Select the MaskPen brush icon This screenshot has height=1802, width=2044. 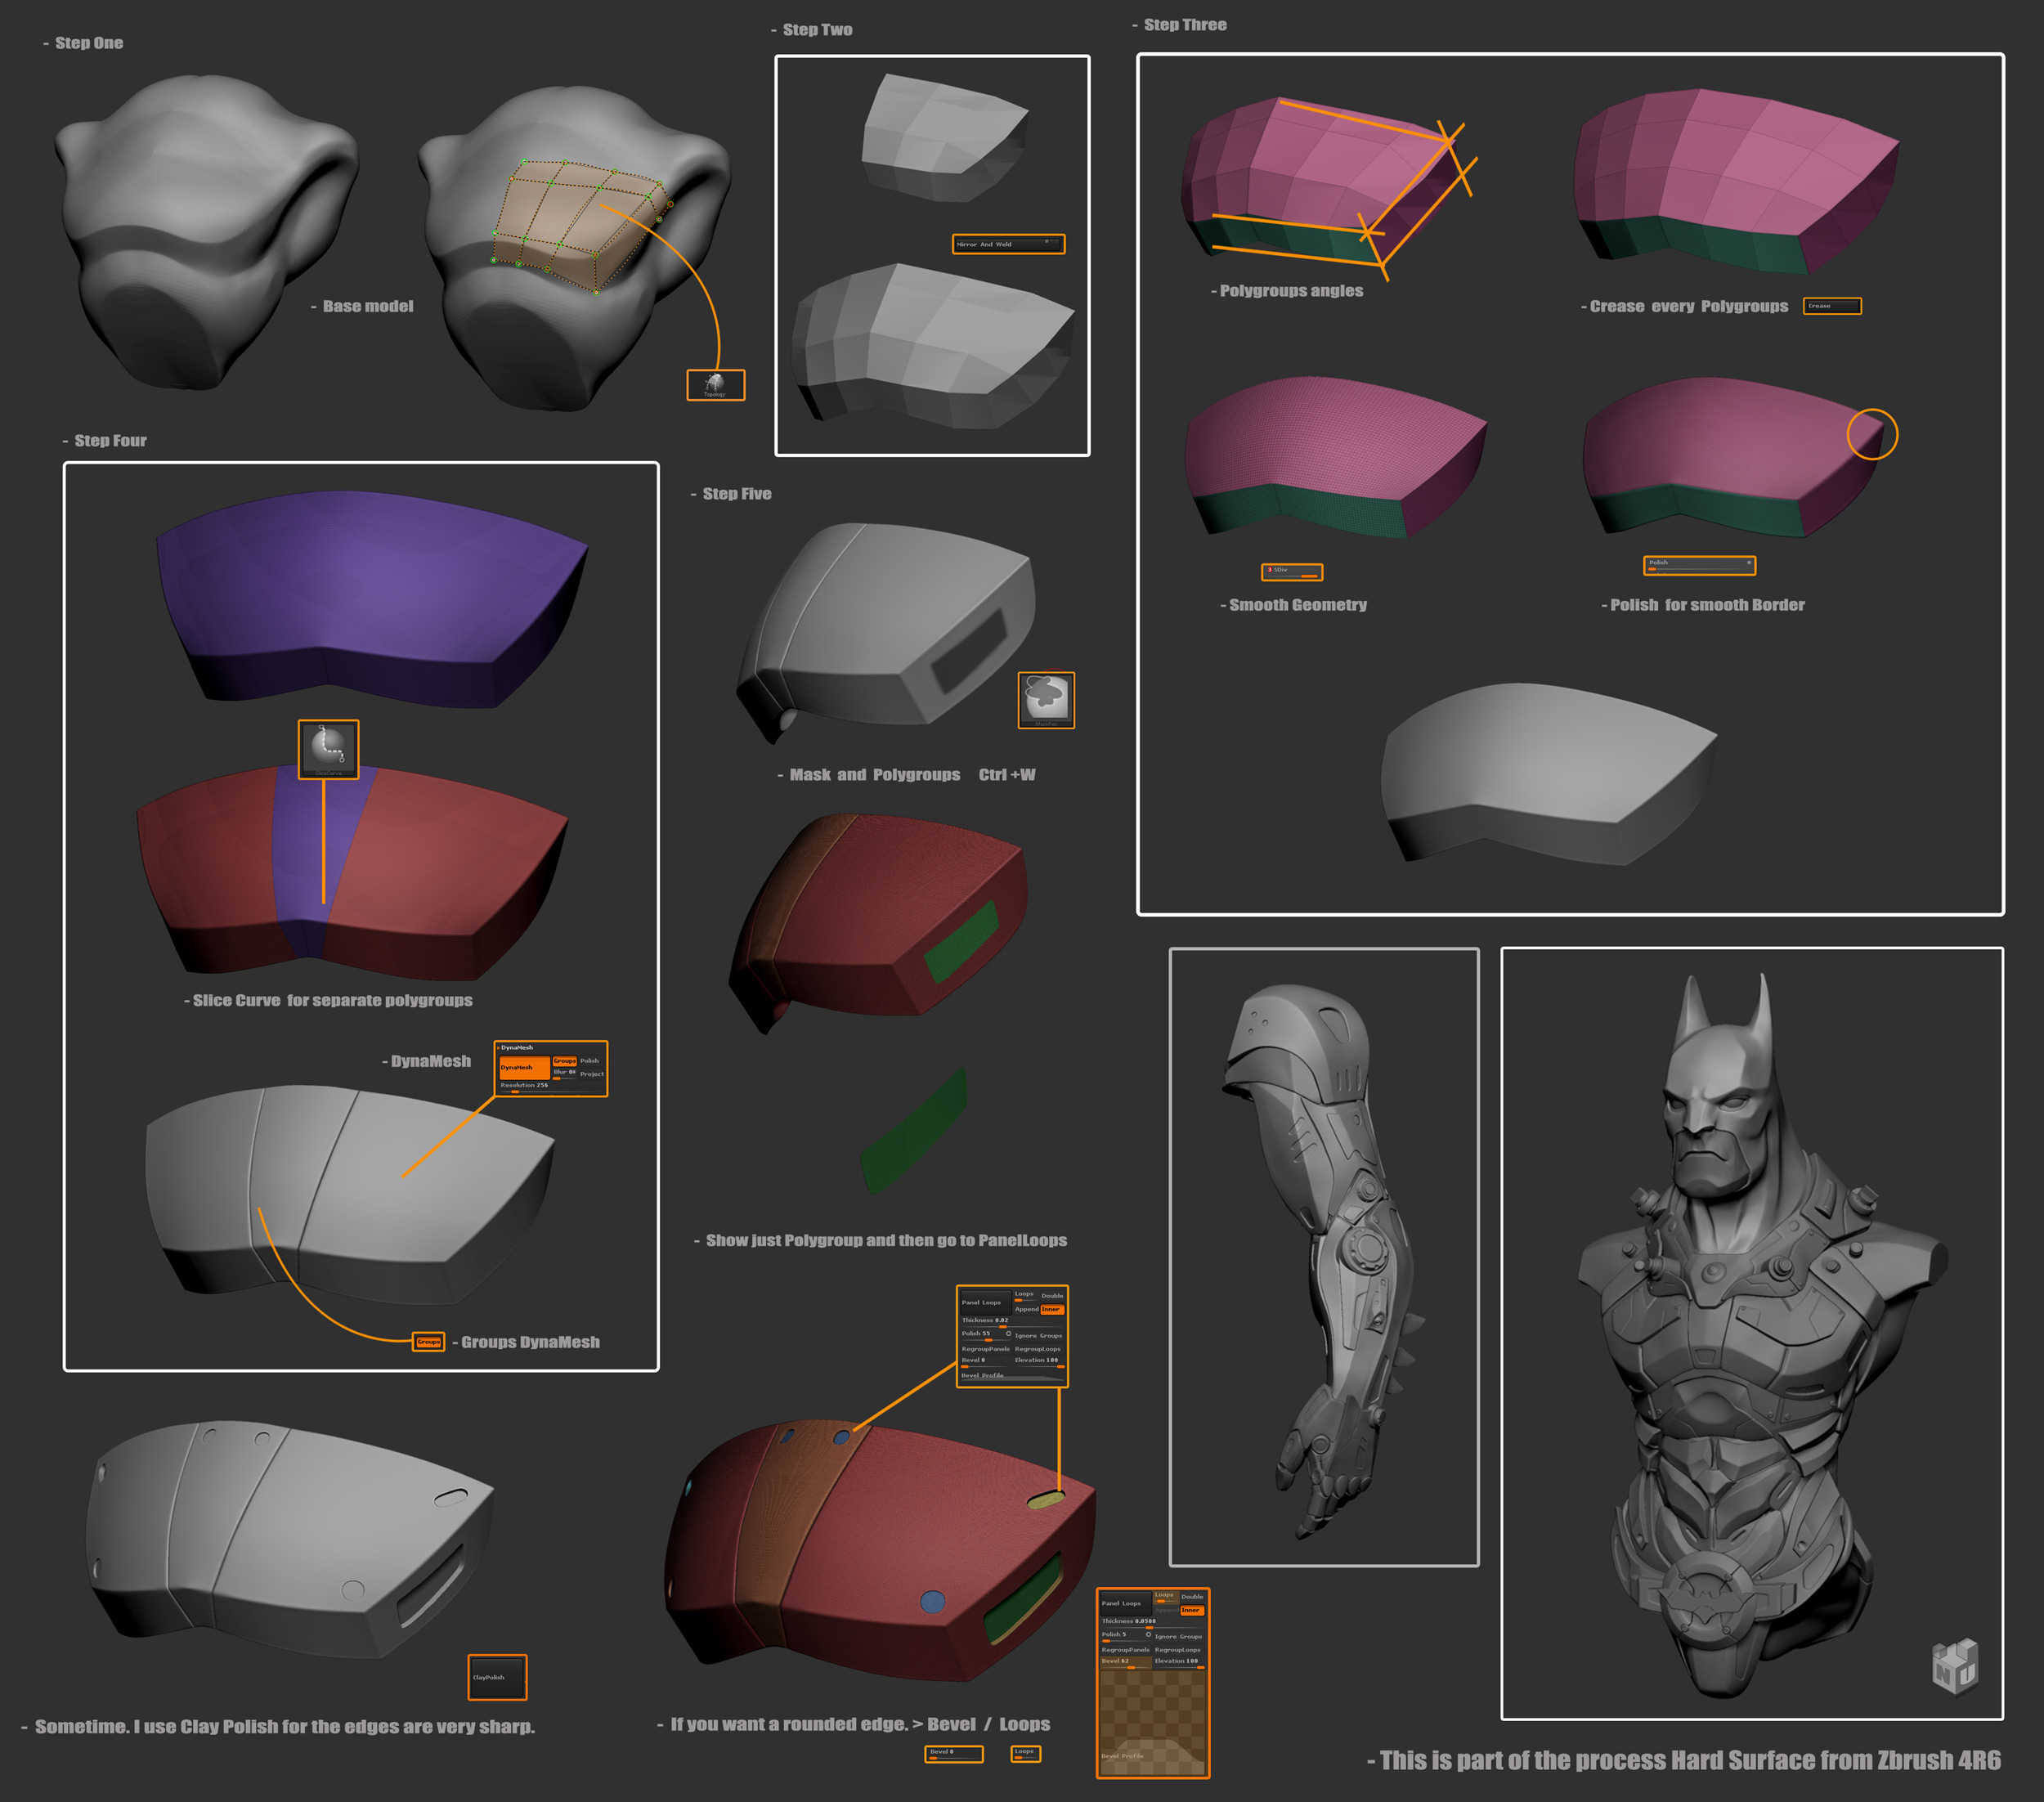click(x=1046, y=700)
